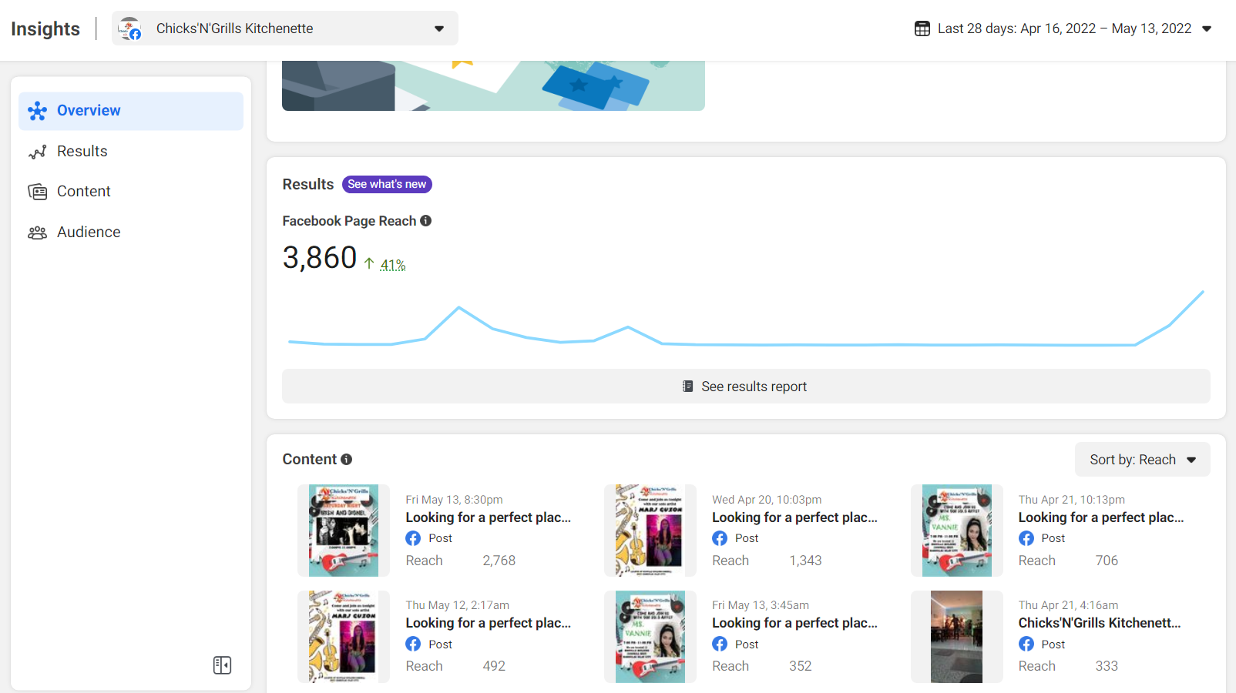Open the Chicks'N'Grills Kitchenett... post title
The width and height of the screenshot is (1236, 693).
tap(1100, 624)
